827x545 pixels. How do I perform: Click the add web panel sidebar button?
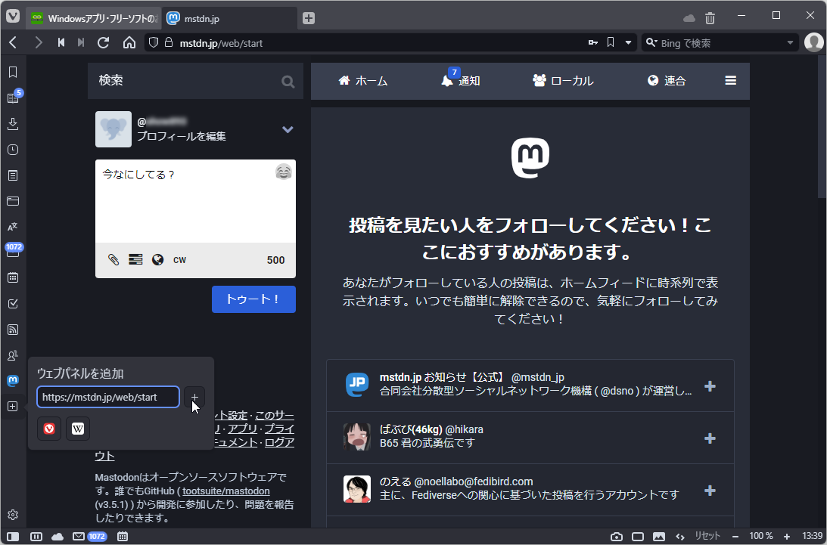coord(13,407)
